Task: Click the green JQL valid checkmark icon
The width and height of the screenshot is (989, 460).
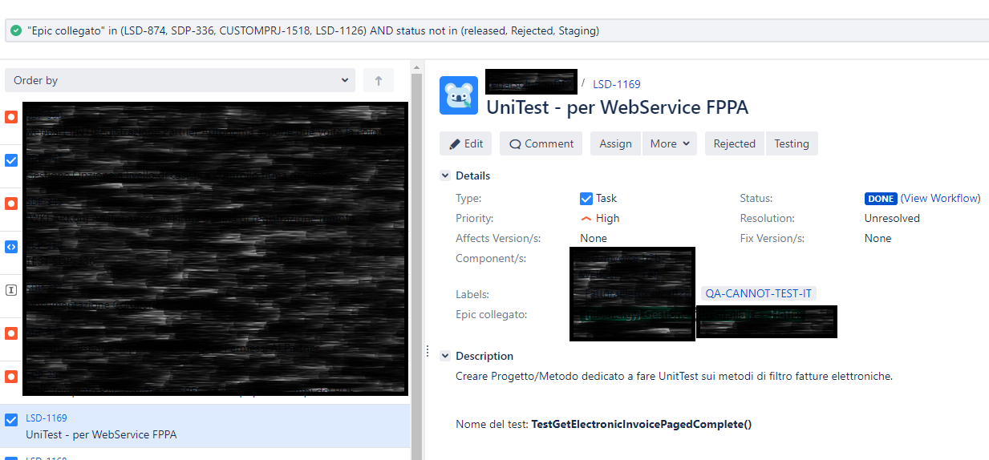Action: pos(16,31)
